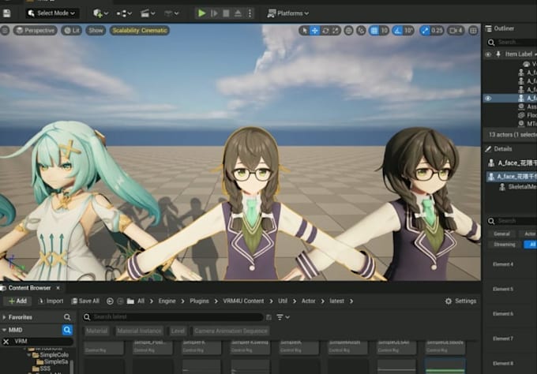Screen dimensions: 537x374
Task: Select the All filter in Details
Action: point(531,245)
